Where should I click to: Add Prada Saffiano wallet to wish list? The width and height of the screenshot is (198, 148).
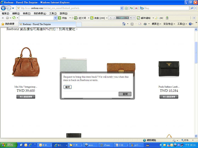169,97
